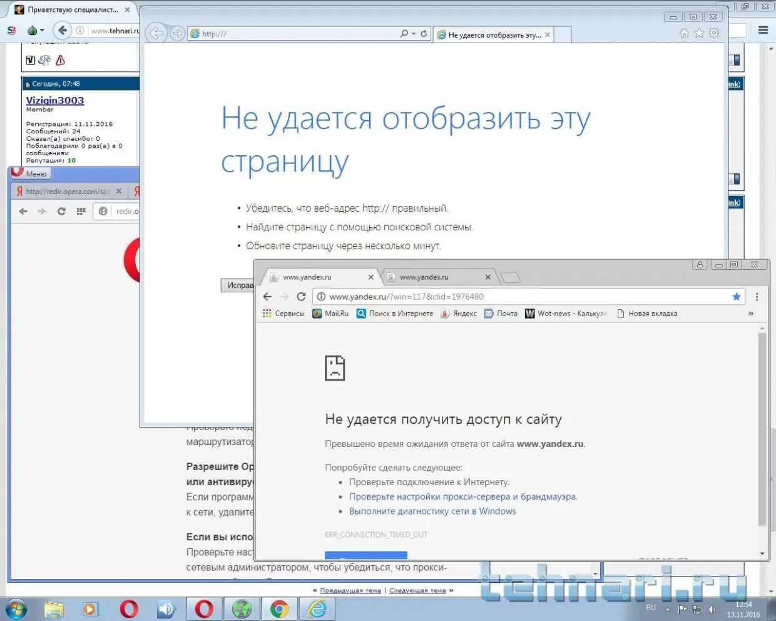Open the Internet Explorer favorites star
This screenshot has width=776, height=621.
tap(700, 33)
